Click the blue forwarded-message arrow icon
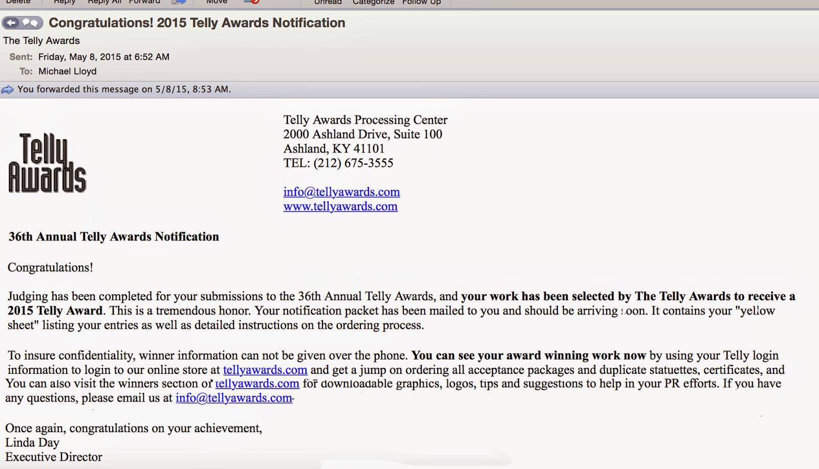This screenshot has height=469, width=819. (x=8, y=90)
